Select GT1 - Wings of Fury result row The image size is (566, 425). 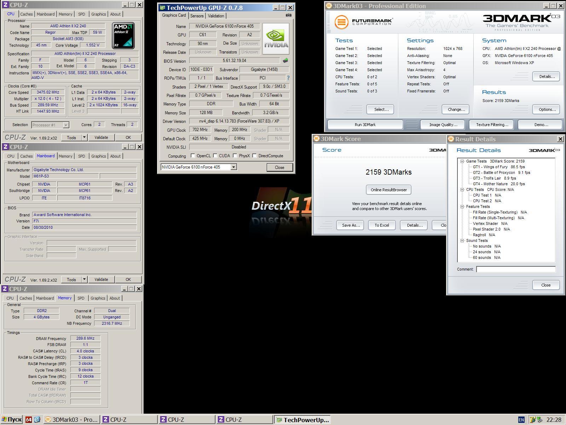[x=499, y=167]
